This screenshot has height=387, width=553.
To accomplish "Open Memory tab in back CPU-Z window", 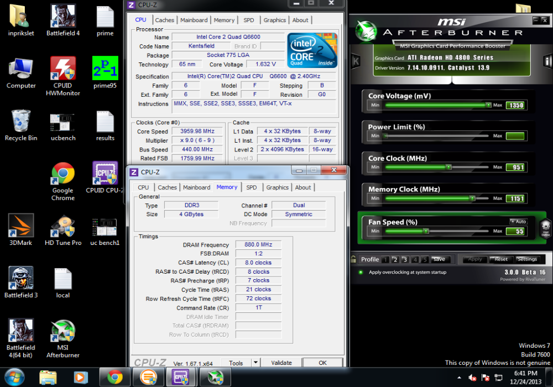I will tap(224, 20).
